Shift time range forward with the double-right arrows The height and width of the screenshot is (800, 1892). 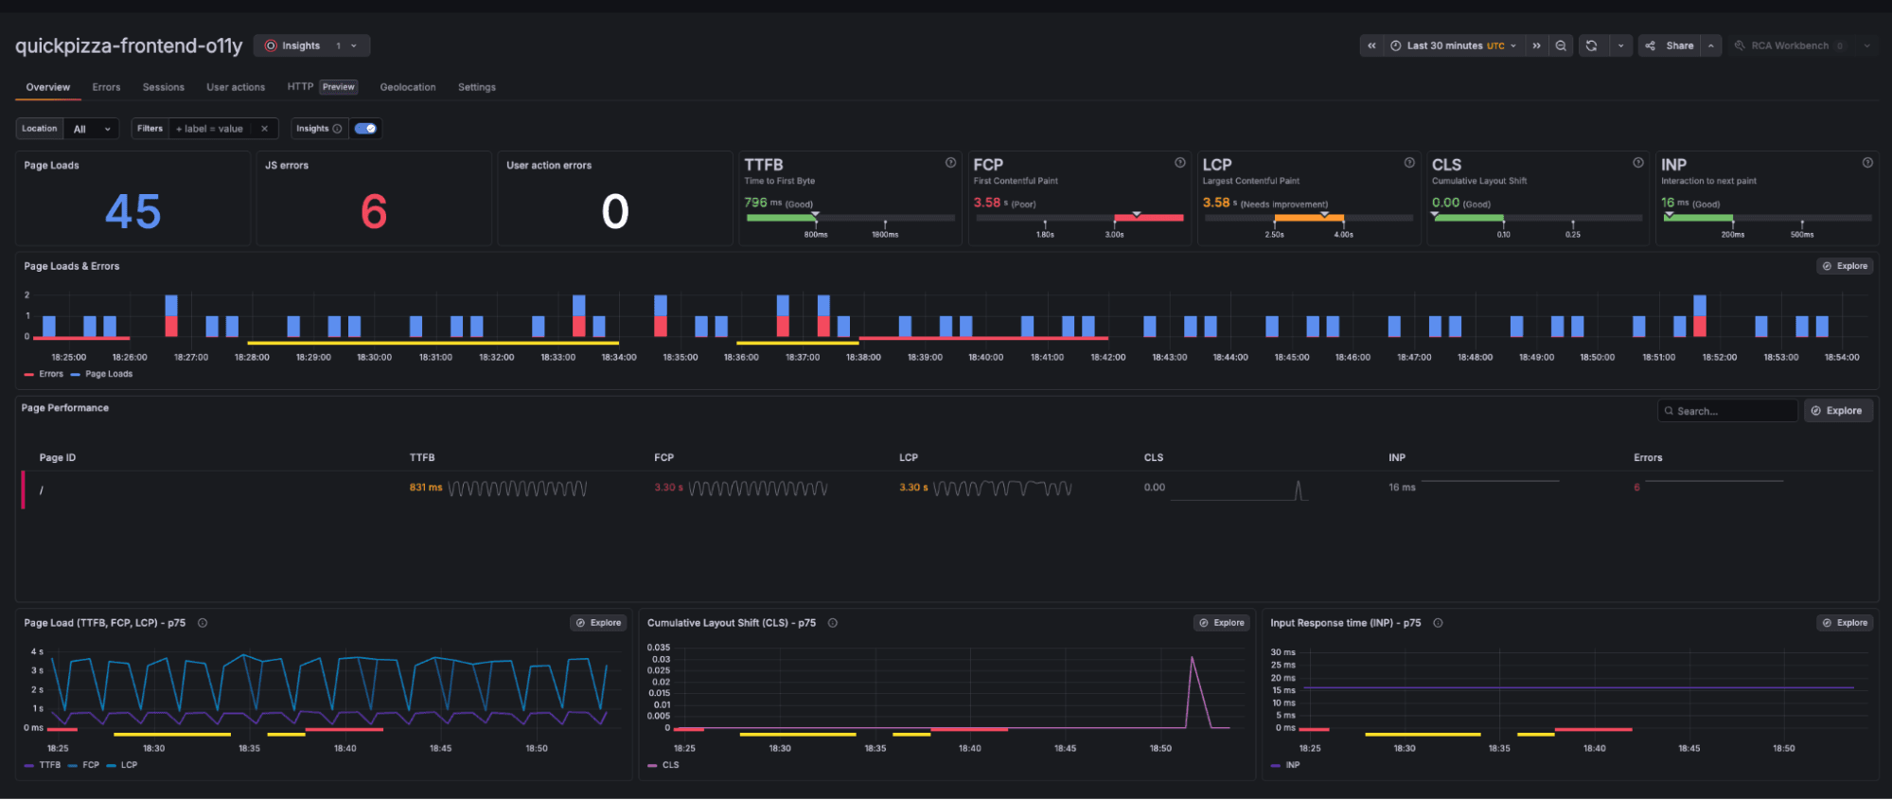1536,45
